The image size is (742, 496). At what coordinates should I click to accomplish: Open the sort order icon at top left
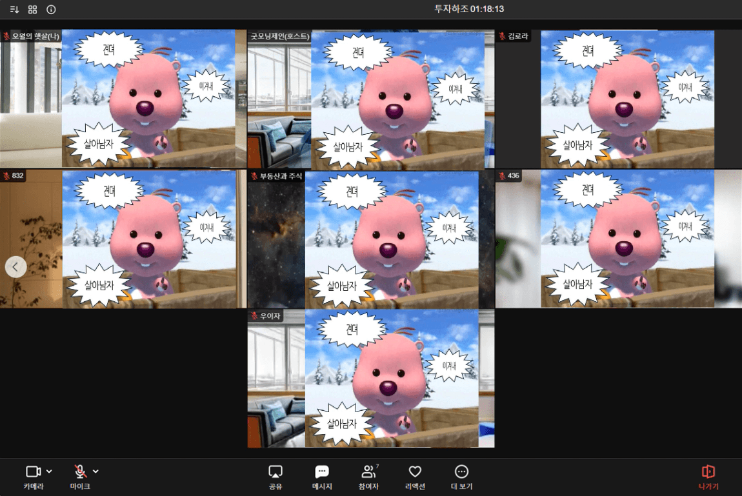pyautogui.click(x=14, y=10)
